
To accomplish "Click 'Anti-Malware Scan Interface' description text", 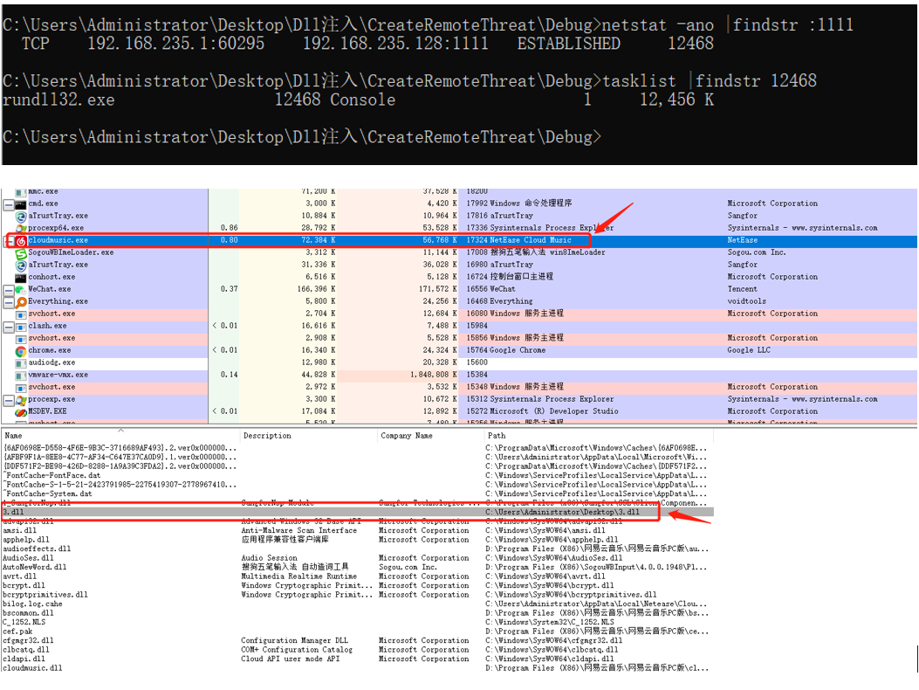I will coord(298,530).
